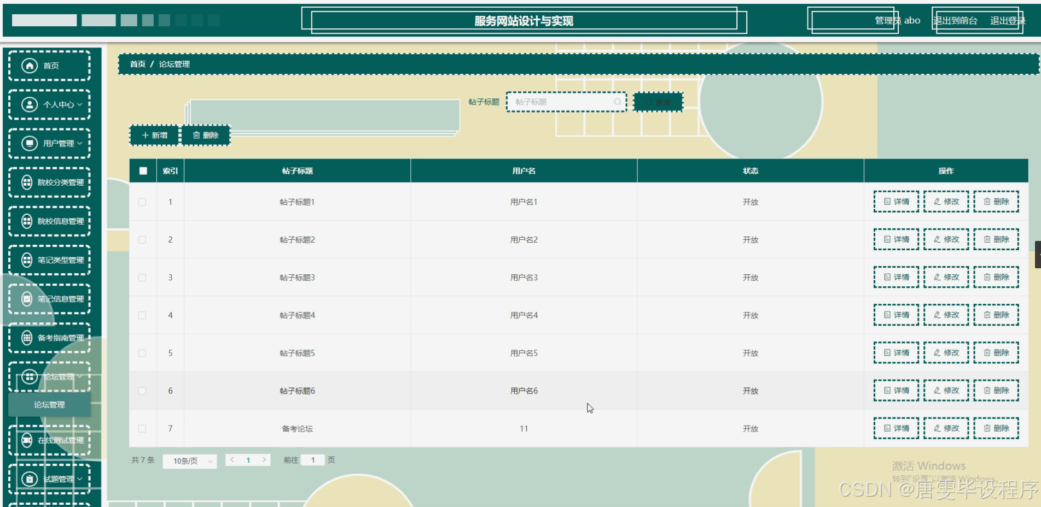Viewport: 1041px width, 507px height.
Task: Click the 用户名6 cell
Action: (x=524, y=391)
